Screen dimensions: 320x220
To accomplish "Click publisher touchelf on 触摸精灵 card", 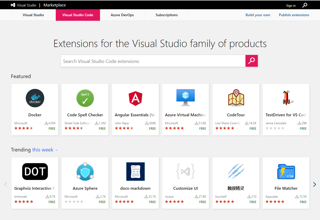I will [x=221, y=197].
